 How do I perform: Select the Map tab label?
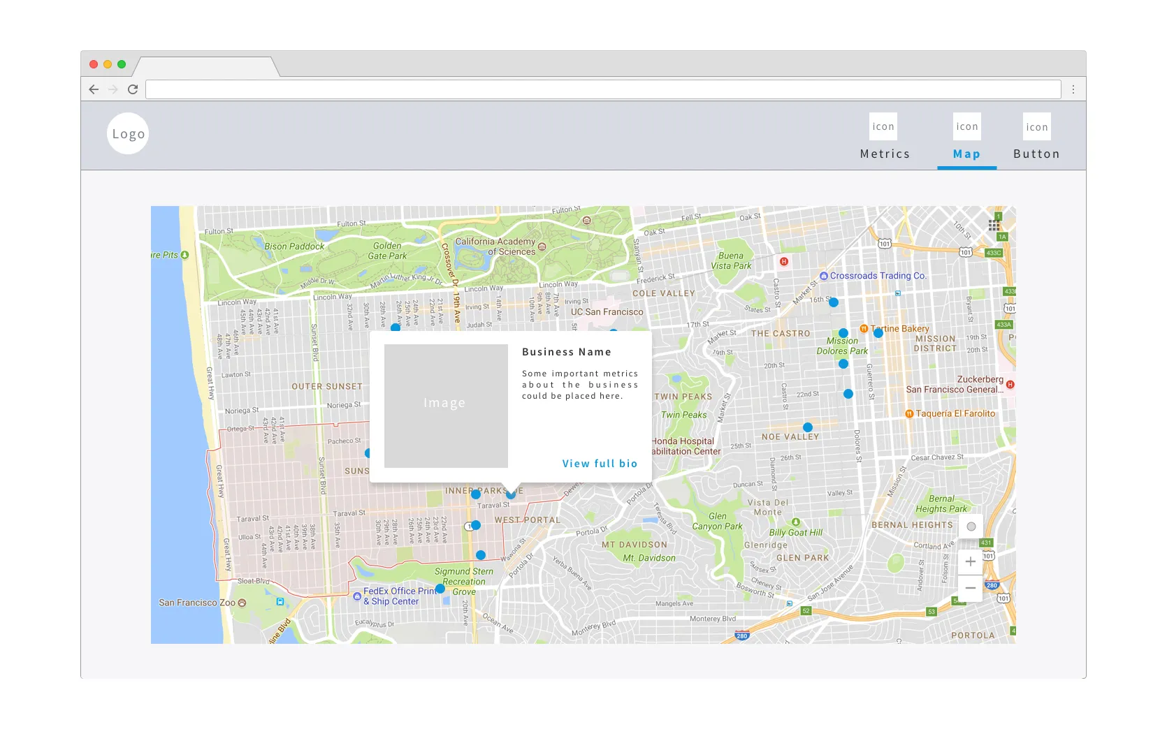click(966, 154)
